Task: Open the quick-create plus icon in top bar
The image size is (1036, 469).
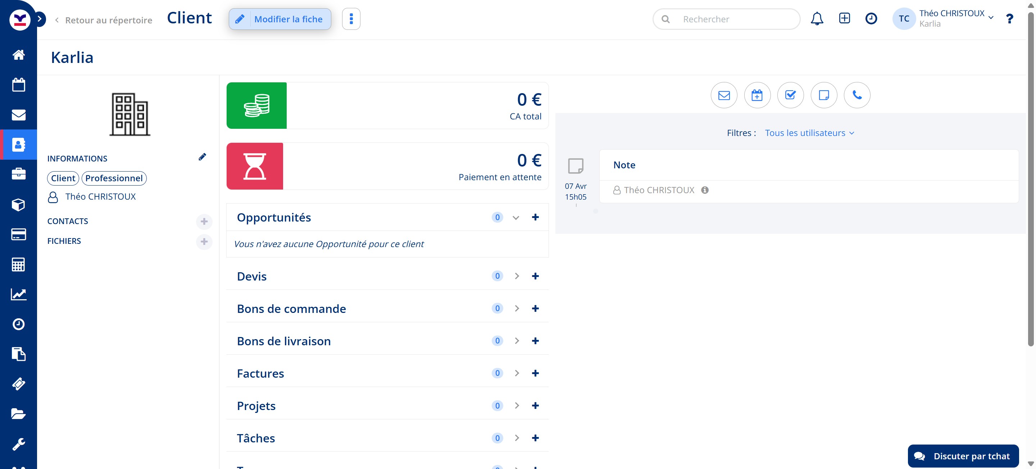Action: 844,18
